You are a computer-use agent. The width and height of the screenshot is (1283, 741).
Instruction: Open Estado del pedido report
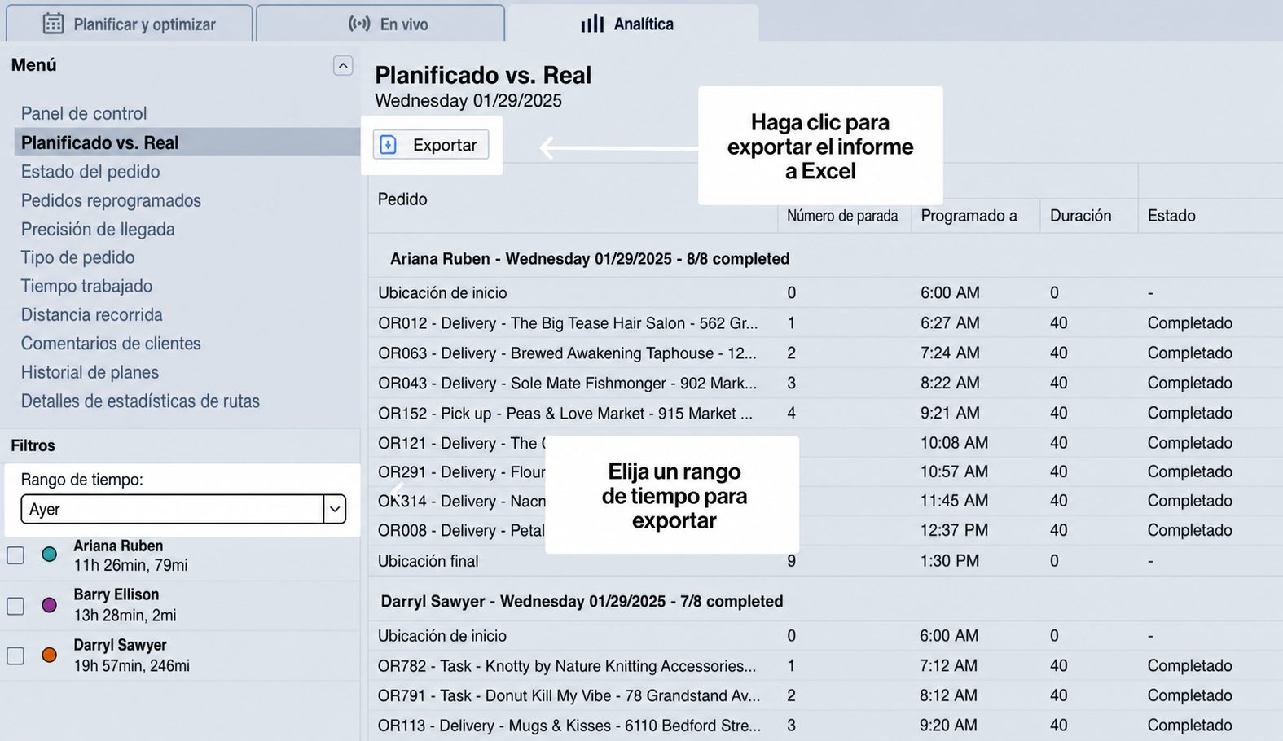[x=90, y=171]
